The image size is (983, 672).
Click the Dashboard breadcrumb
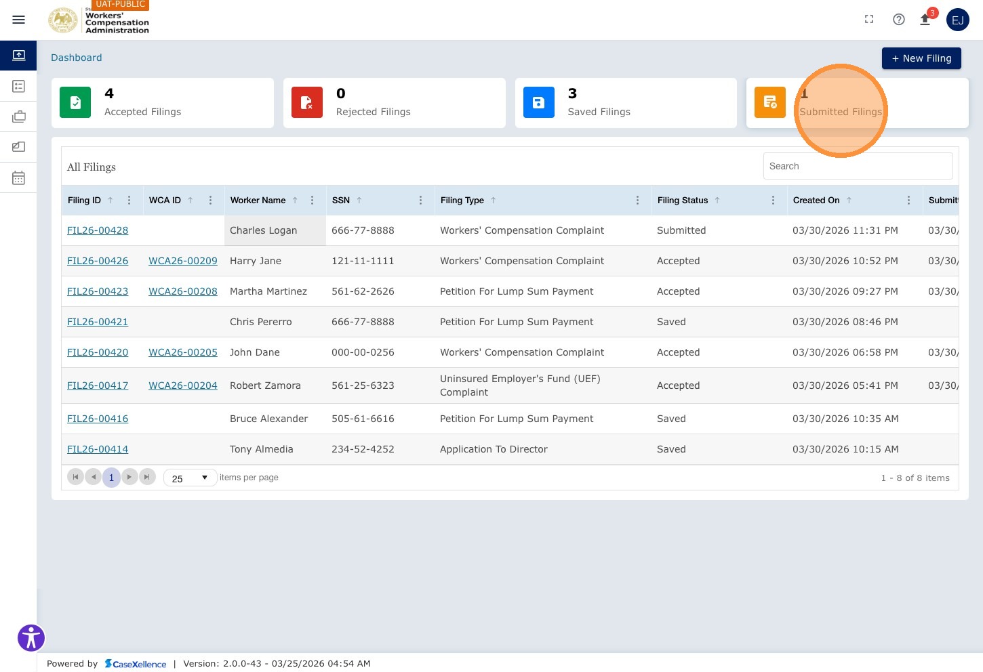[x=77, y=58]
